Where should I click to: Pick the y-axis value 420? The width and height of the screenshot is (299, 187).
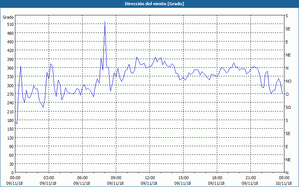pyautogui.click(x=10, y=51)
